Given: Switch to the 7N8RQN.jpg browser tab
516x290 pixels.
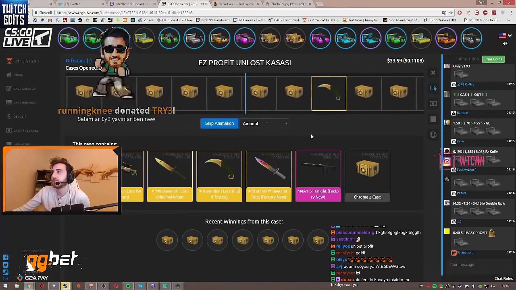Looking at the screenshot, I should point(287,4).
